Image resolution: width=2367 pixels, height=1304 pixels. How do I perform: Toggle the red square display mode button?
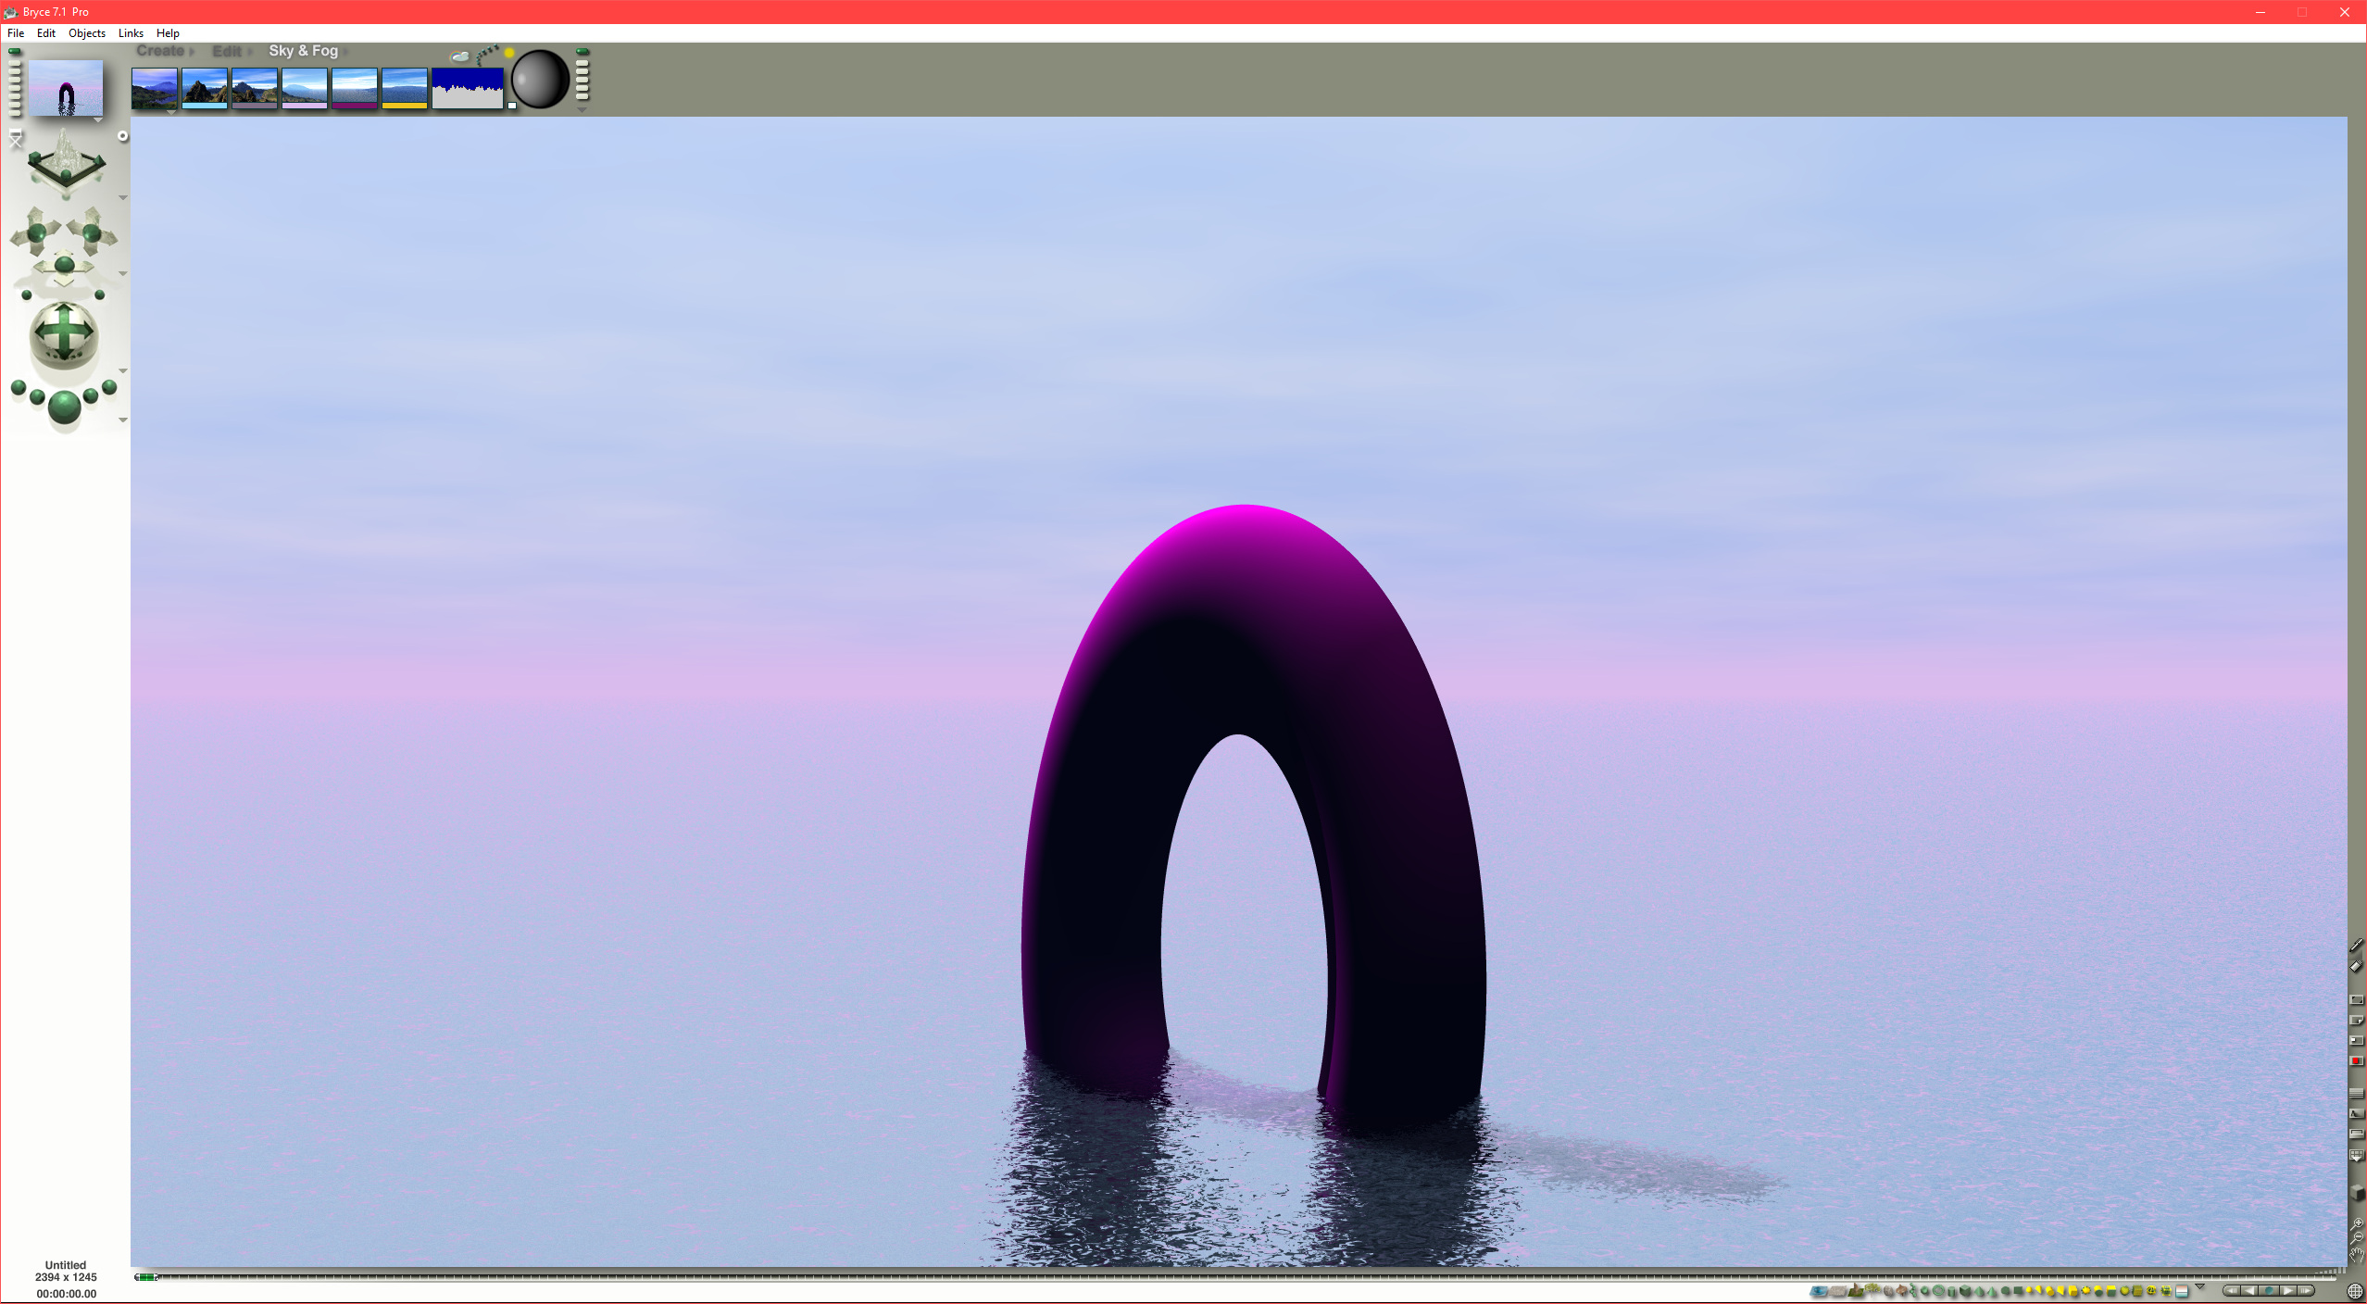(2357, 1061)
